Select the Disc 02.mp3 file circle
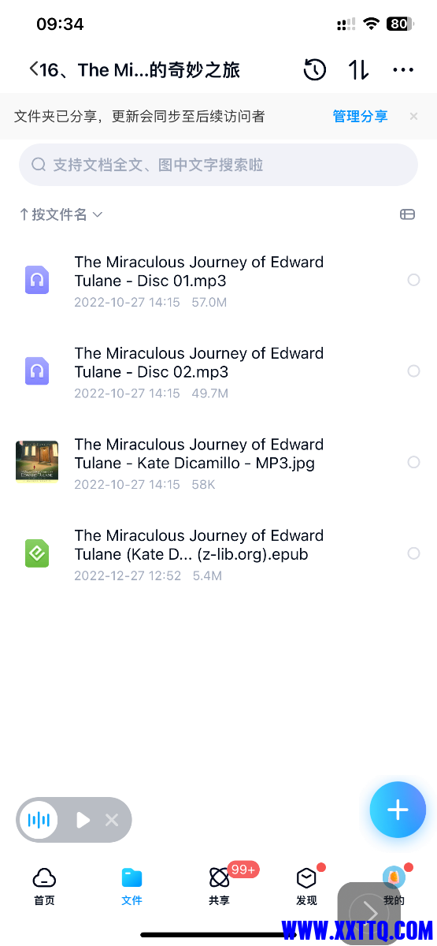 point(413,371)
